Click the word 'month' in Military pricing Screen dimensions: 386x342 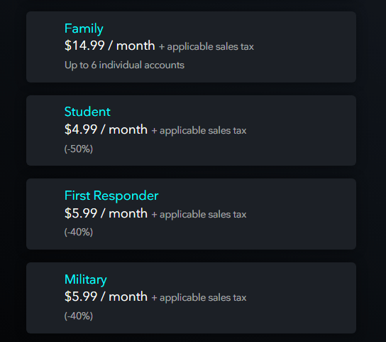click(128, 296)
